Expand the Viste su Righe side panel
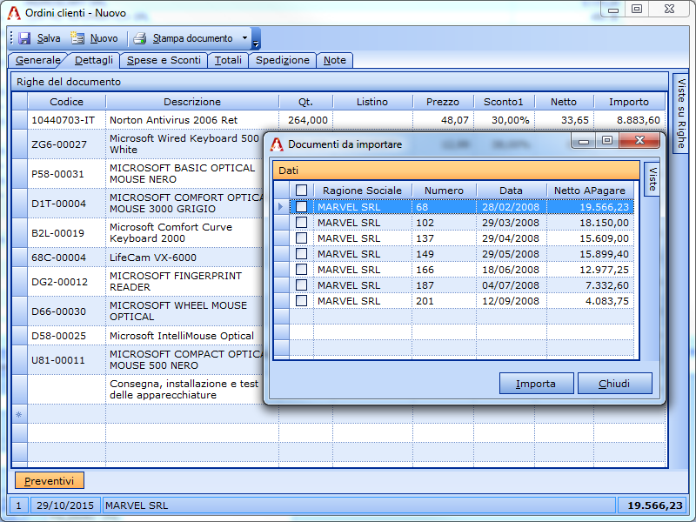 681,113
